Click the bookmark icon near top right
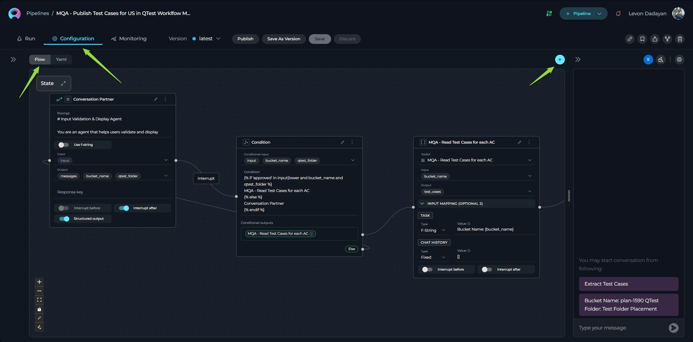 (642, 39)
